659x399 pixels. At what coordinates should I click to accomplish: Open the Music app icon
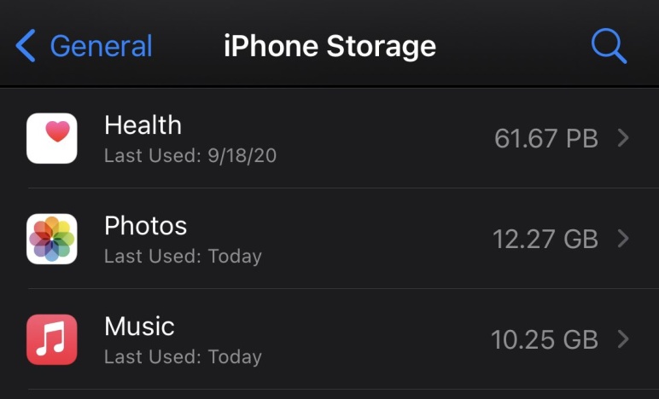coord(52,339)
